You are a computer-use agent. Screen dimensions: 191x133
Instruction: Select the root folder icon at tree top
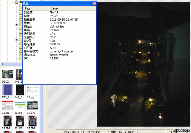(x=17, y=2)
